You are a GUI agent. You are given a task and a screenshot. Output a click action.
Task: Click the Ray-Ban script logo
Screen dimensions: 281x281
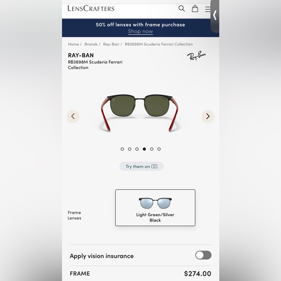click(x=196, y=55)
